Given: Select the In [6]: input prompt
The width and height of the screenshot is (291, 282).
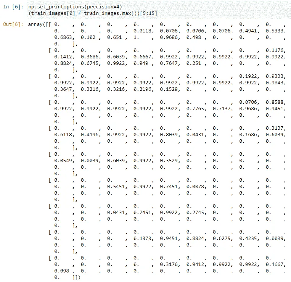Looking at the screenshot, I should (x=13, y=7).
